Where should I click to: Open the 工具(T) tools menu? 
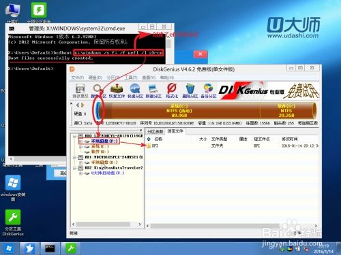pos(131,78)
